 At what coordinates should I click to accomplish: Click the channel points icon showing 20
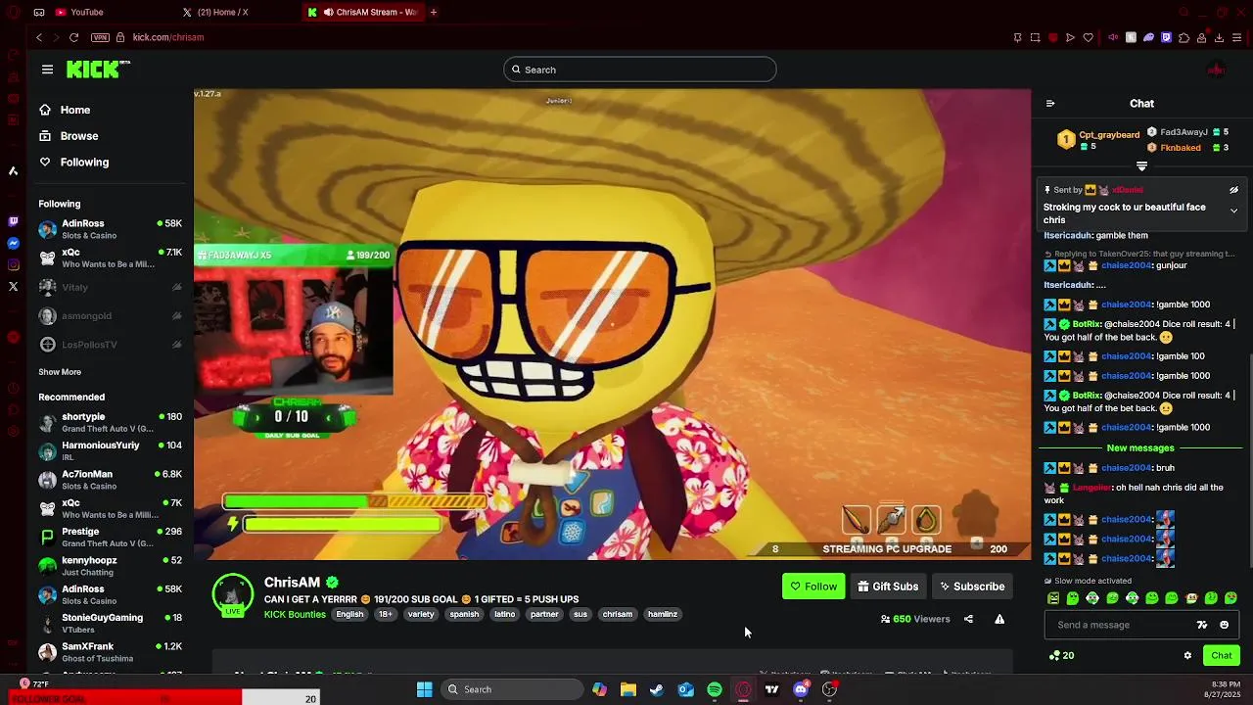click(x=1061, y=655)
